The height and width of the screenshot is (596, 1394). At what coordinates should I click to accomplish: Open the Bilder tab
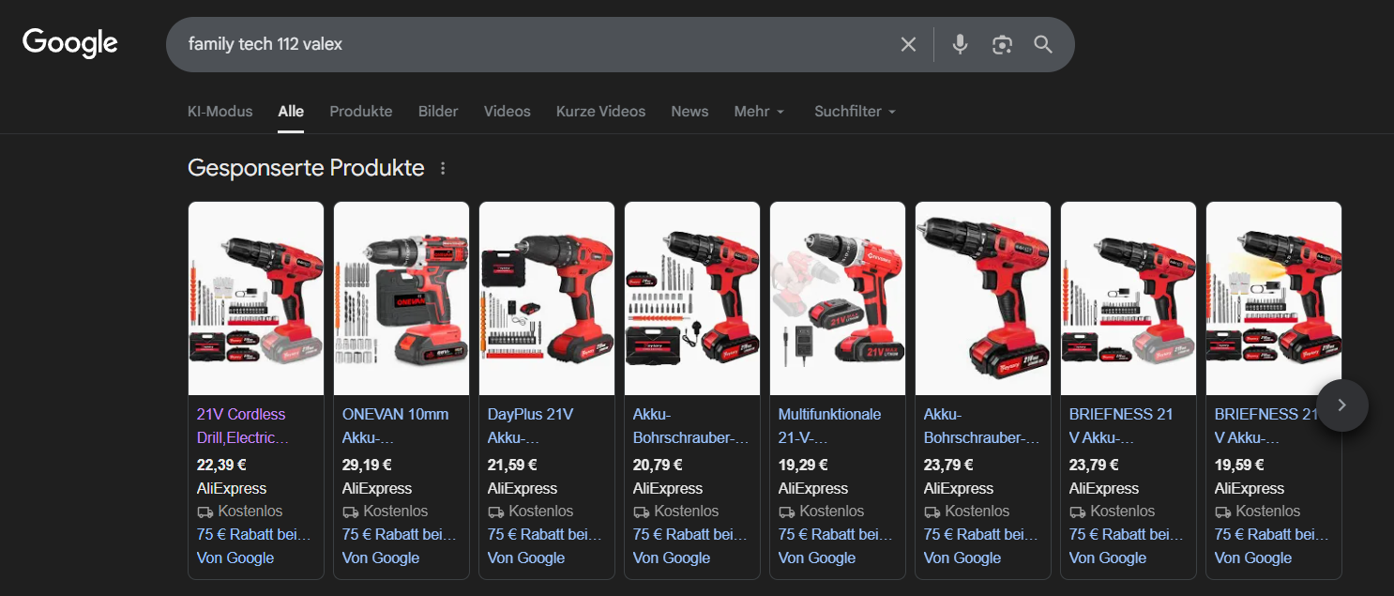(438, 111)
